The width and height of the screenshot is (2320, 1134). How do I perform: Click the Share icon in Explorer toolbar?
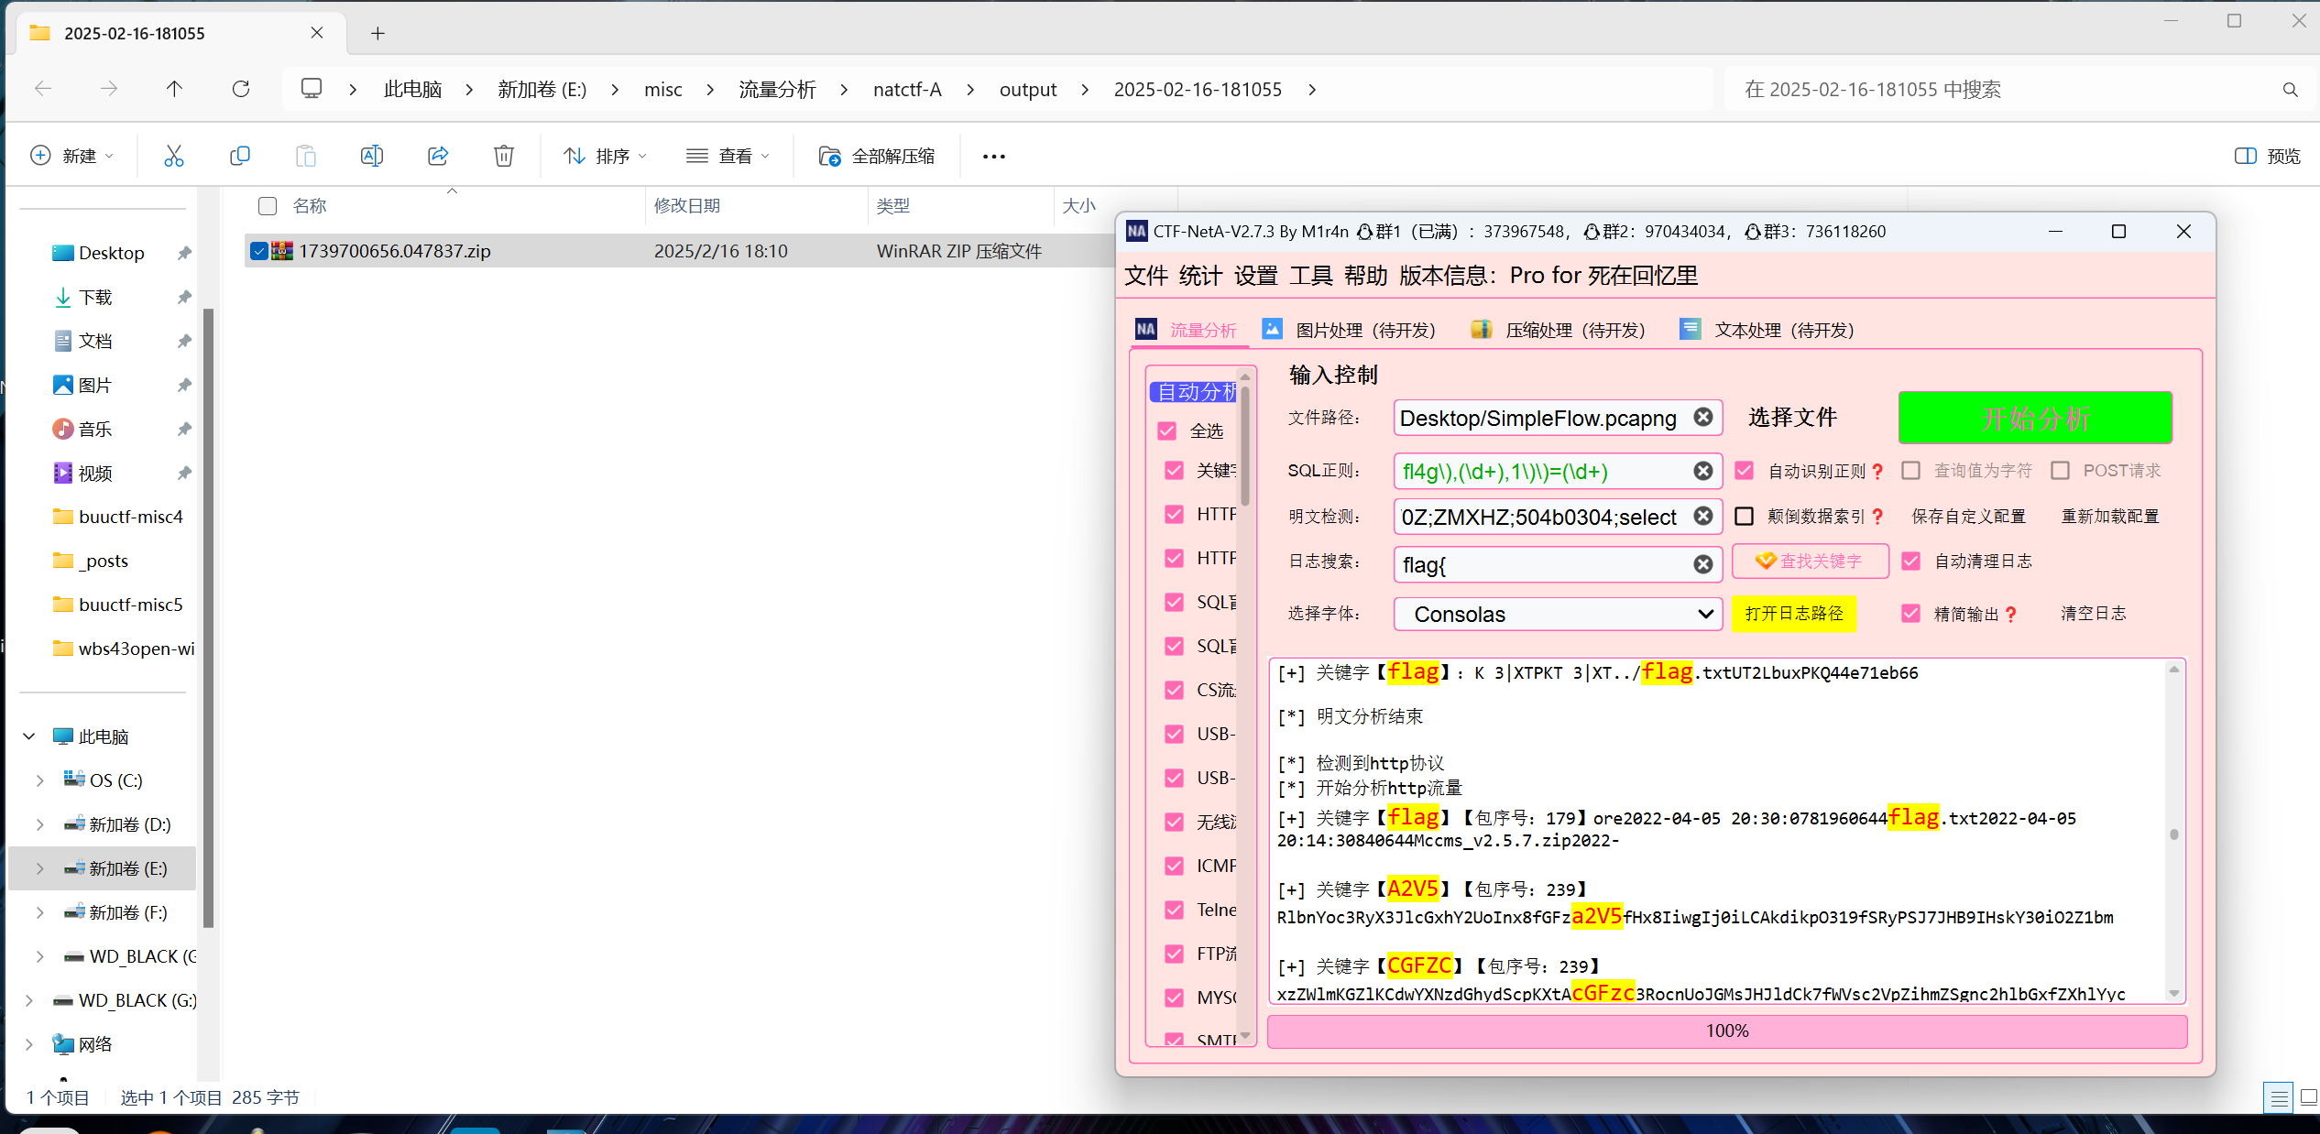coord(438,156)
